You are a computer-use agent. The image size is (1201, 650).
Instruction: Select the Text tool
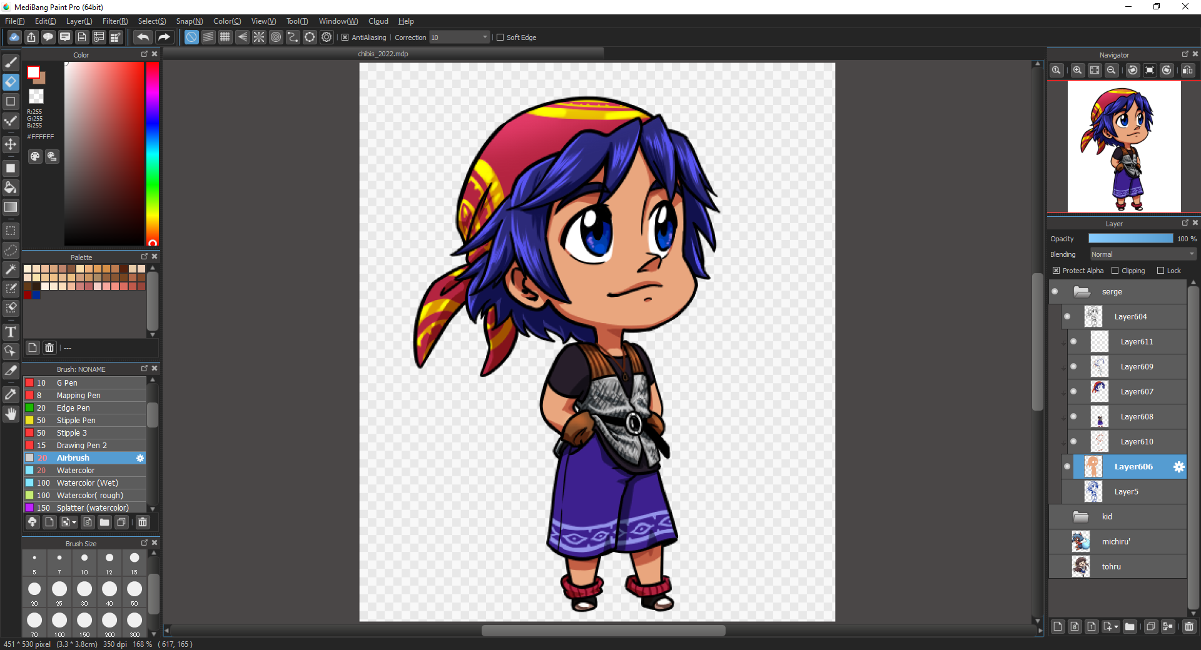[11, 332]
